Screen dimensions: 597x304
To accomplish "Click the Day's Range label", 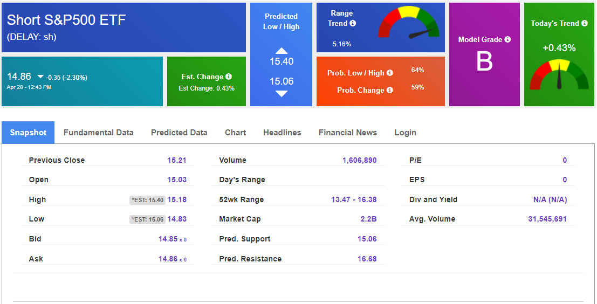I will pyautogui.click(x=242, y=179).
